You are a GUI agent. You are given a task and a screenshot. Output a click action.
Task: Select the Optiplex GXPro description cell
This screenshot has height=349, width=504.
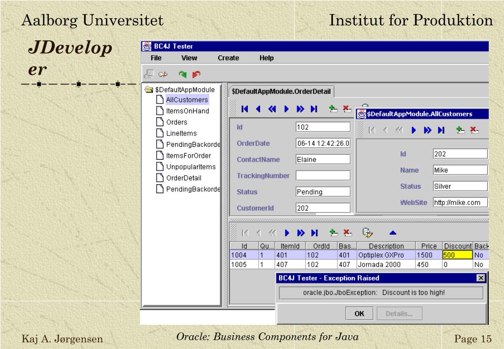[386, 255]
